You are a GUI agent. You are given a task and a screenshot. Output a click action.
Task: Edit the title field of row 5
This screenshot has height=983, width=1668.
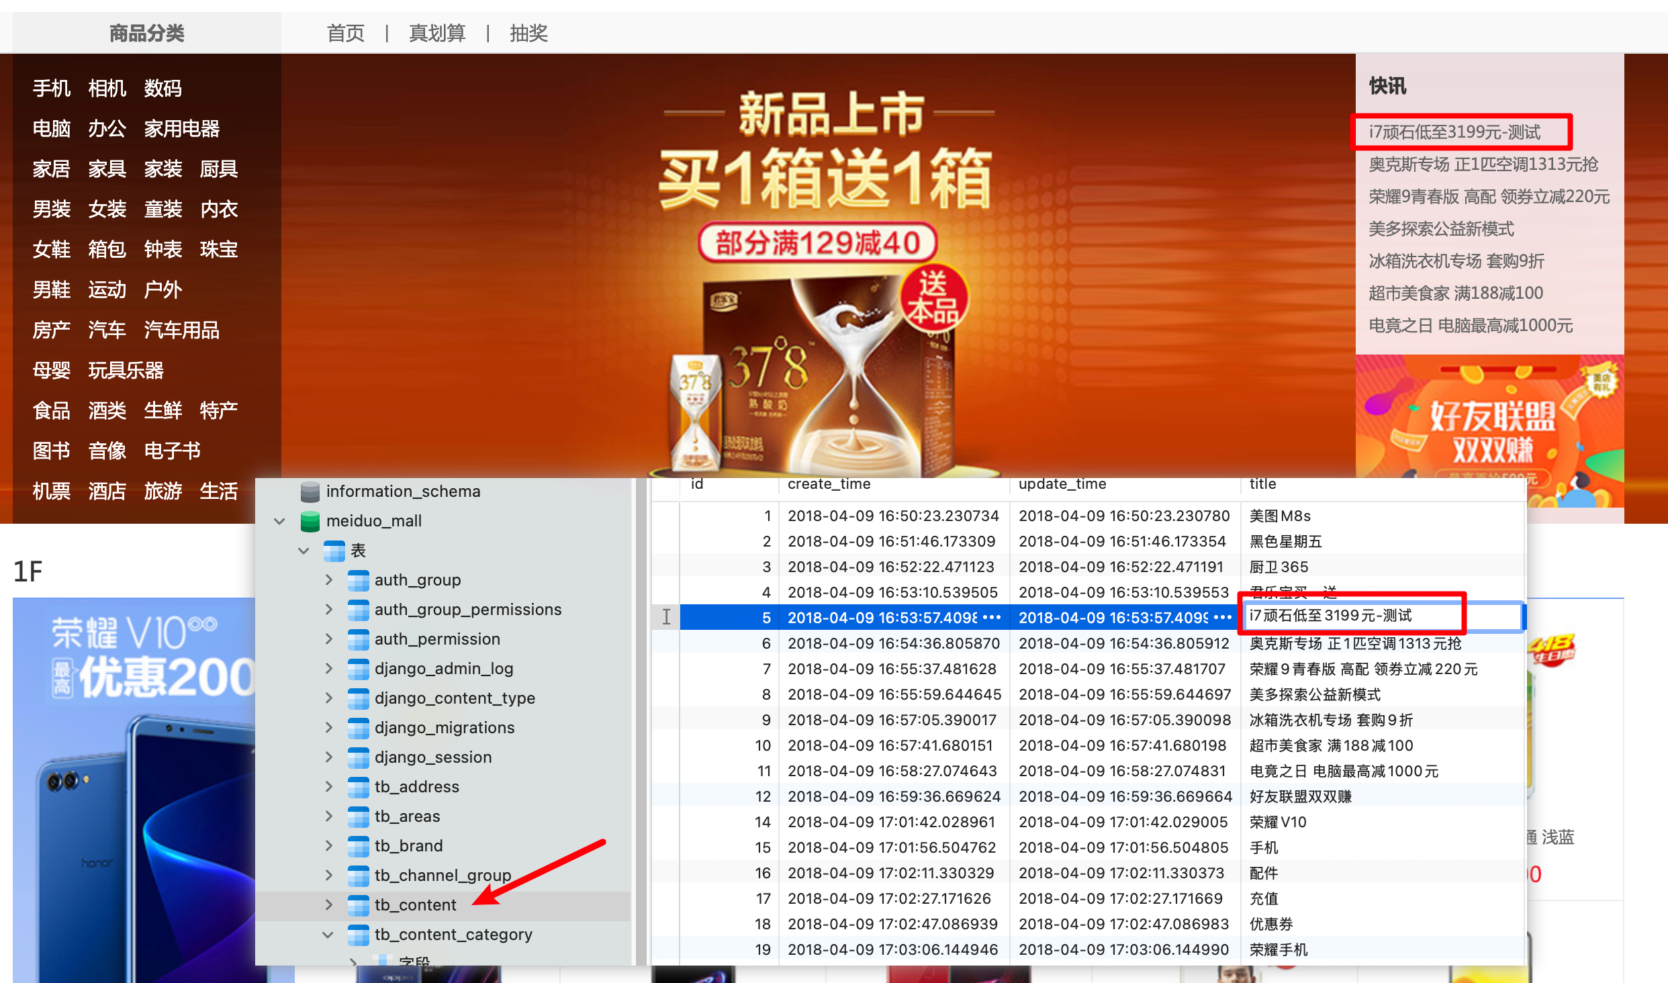point(1383,616)
